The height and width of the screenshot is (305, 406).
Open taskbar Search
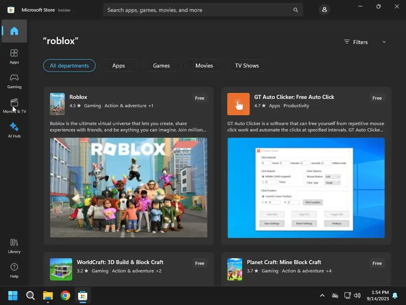point(30,295)
